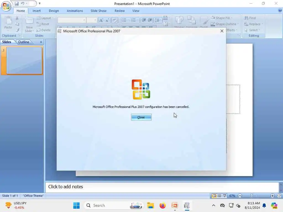
Task: Click the notes area to add notes
Action: pos(162,187)
